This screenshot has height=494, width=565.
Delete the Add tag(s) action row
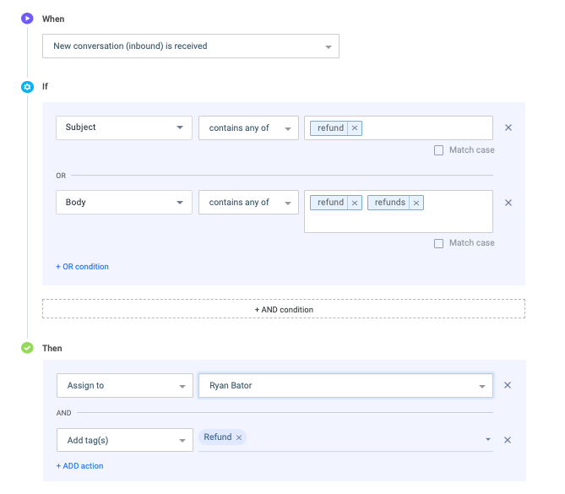point(508,440)
